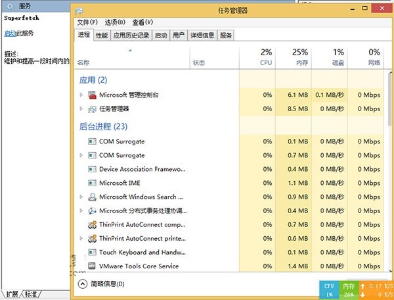Click the Device Association Framework icon
The image size is (394, 300).
pyautogui.click(x=92, y=169)
